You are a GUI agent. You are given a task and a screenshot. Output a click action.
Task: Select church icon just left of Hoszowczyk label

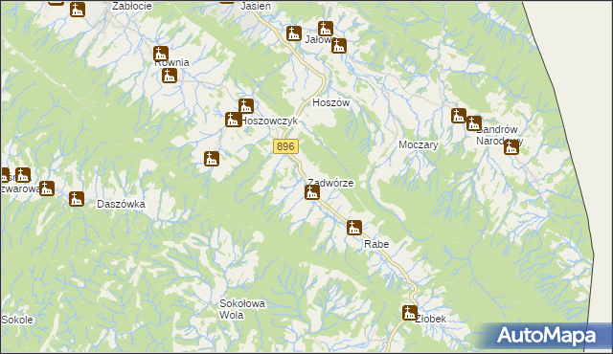233,120
